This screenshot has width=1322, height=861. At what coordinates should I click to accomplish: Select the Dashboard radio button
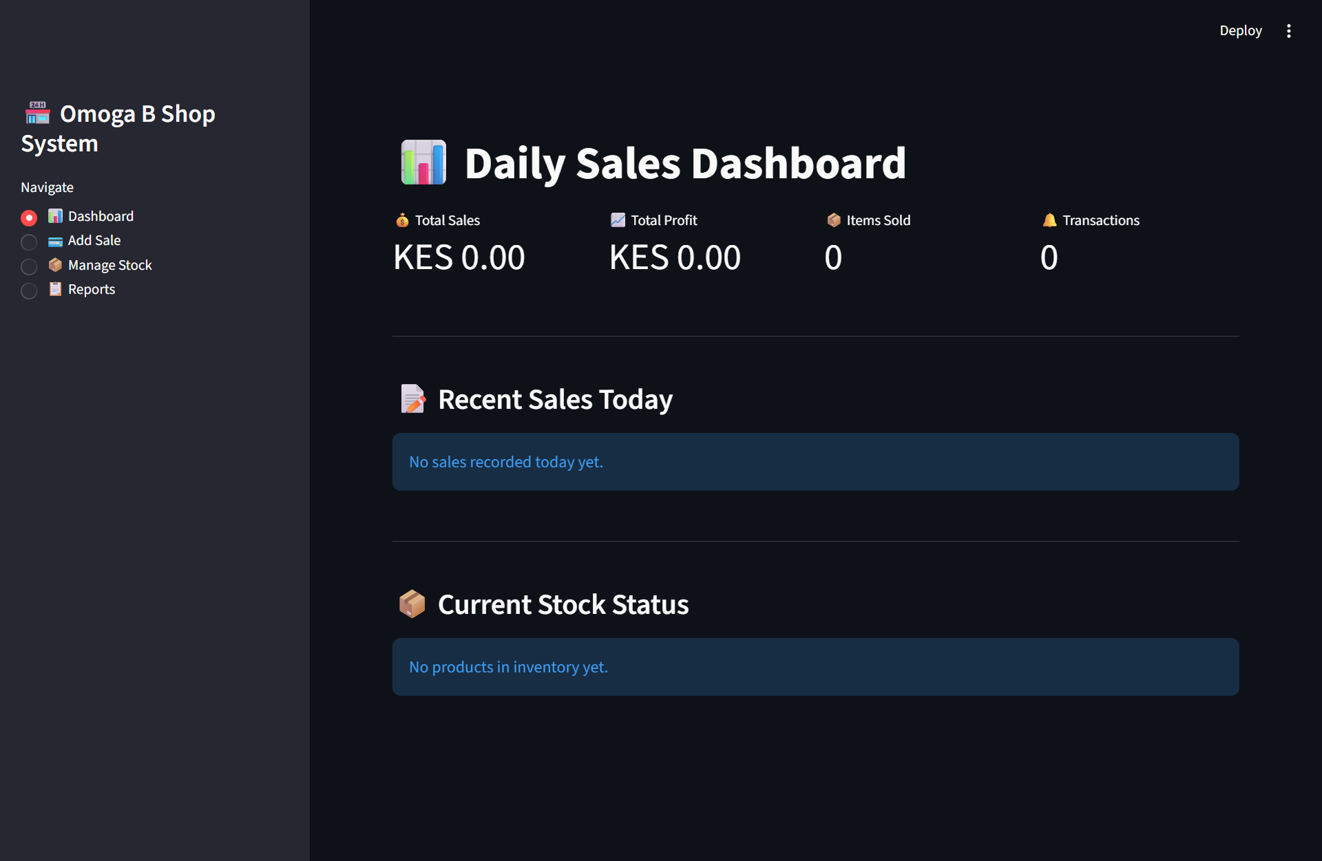[29, 218]
